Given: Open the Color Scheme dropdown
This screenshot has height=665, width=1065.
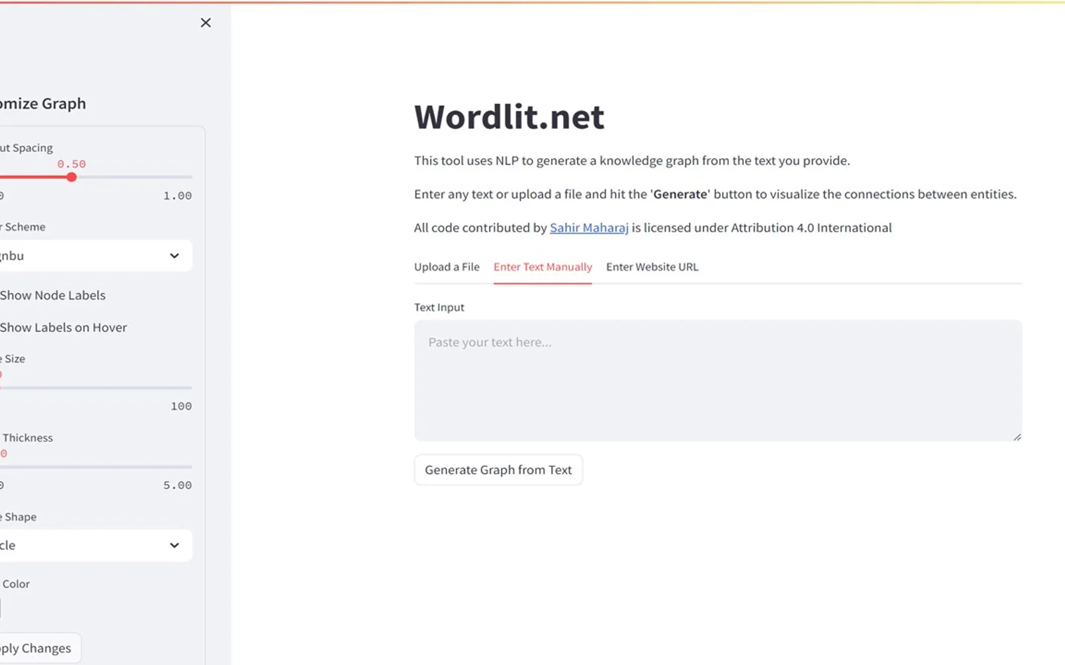Looking at the screenshot, I should tap(95, 255).
